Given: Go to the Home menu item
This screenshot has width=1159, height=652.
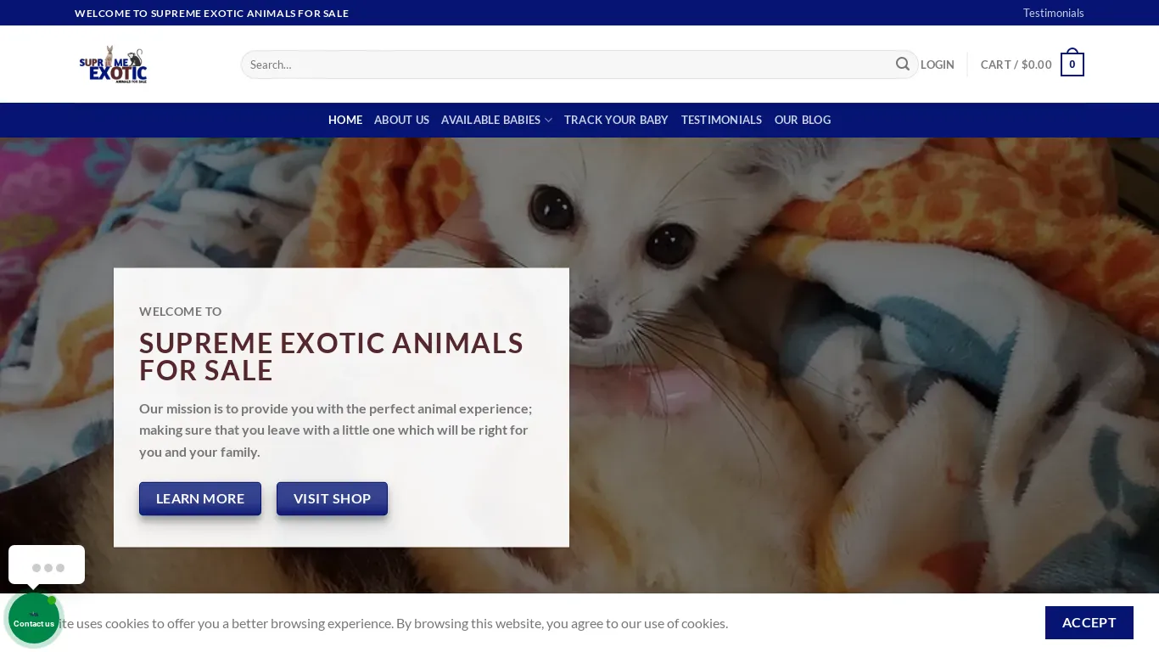Looking at the screenshot, I should 345,120.
